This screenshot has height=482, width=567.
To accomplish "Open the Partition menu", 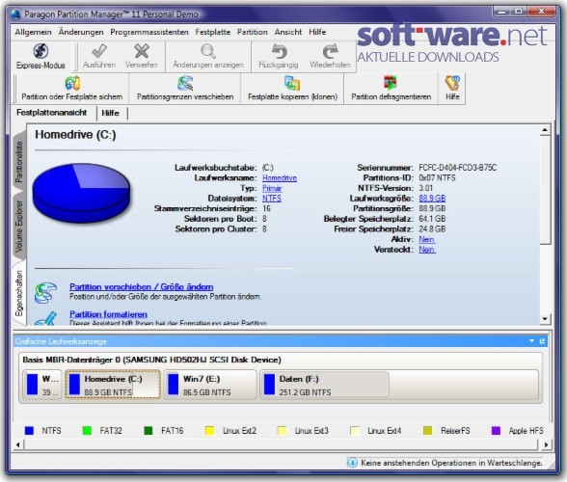I will [253, 32].
